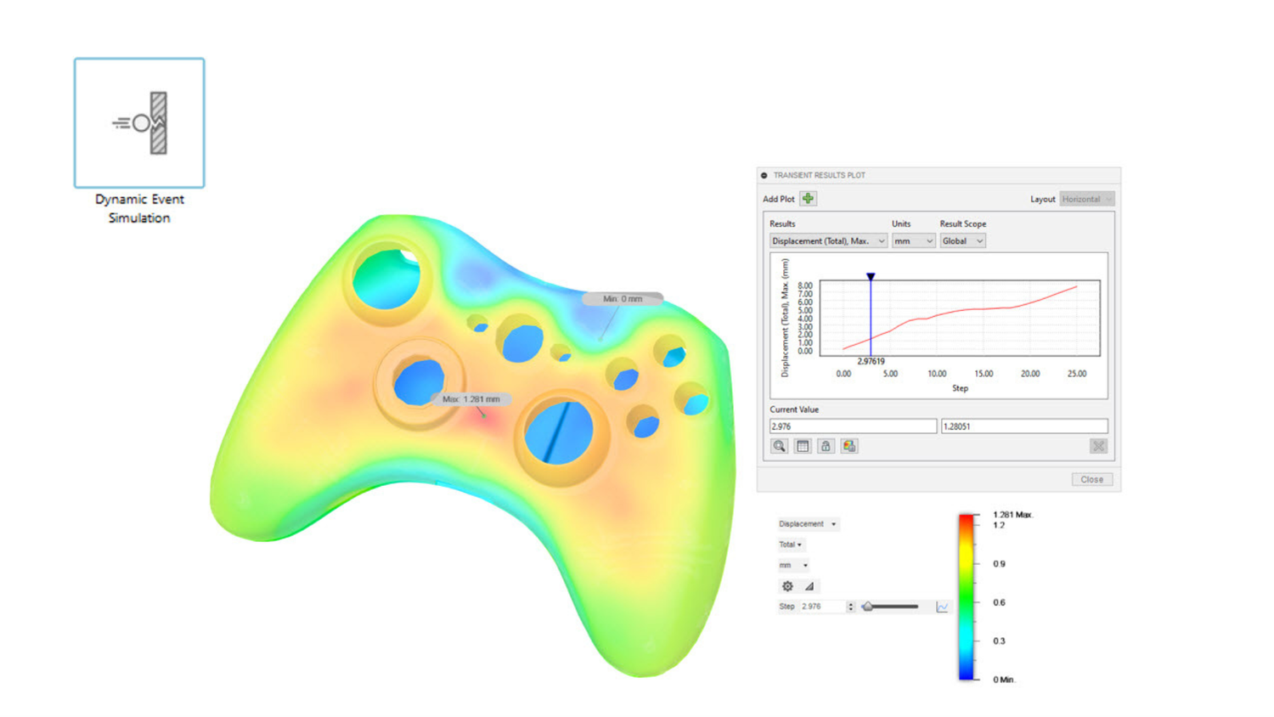Click the blue step marker on the graph
This screenshot has width=1274, height=717.
point(871,277)
